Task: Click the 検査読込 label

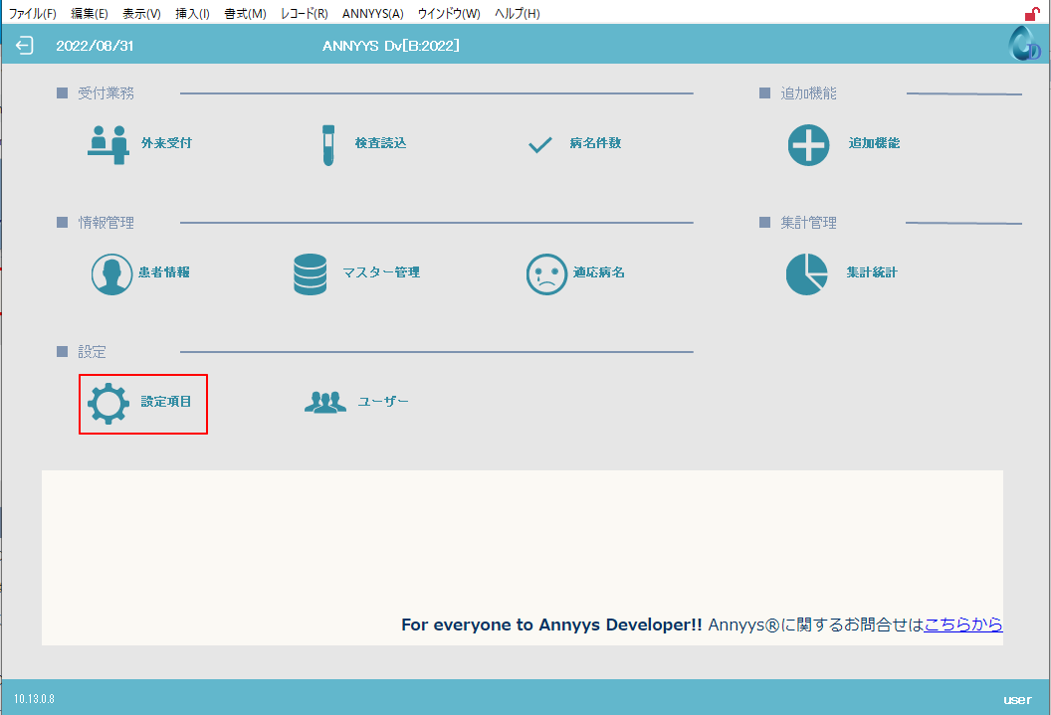Action: click(x=381, y=142)
